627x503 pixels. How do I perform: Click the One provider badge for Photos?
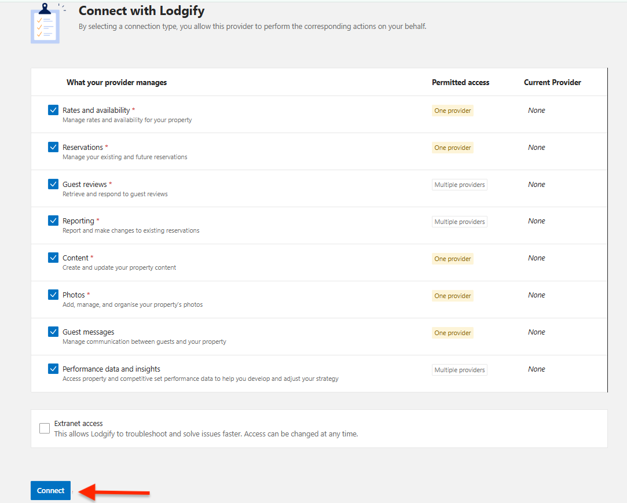(x=452, y=296)
